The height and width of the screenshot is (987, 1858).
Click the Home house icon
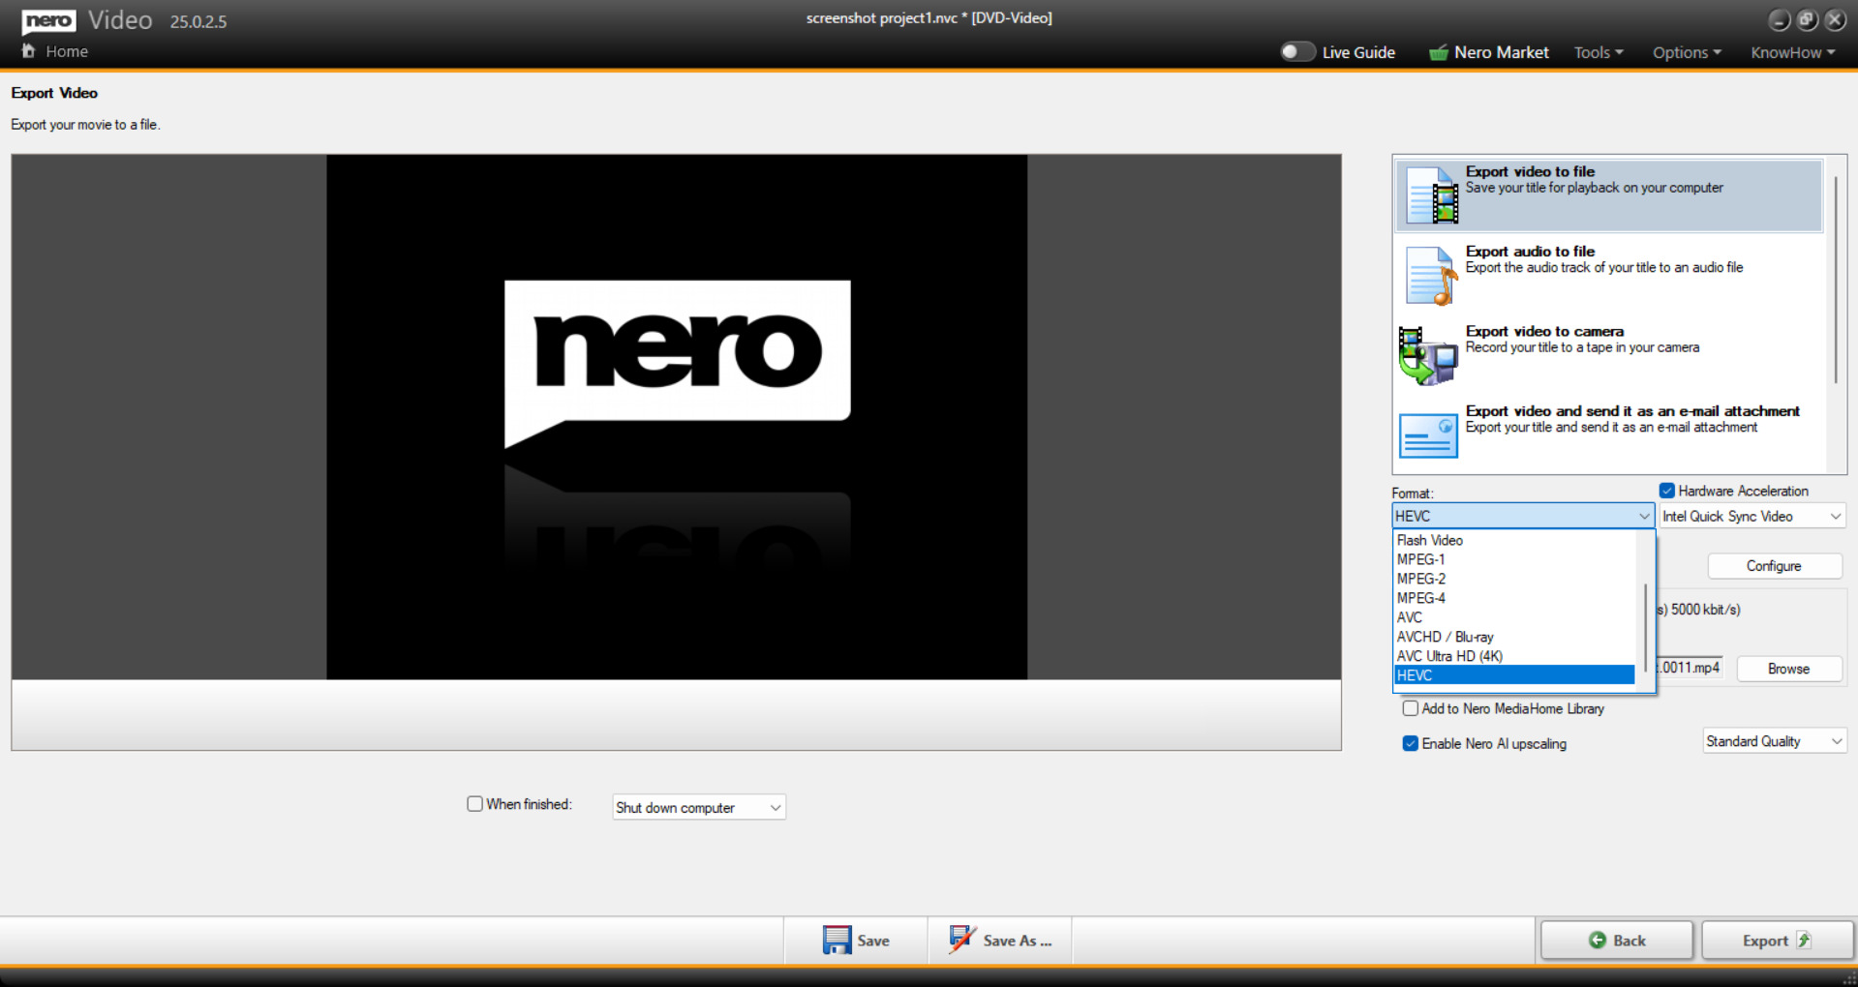[28, 51]
